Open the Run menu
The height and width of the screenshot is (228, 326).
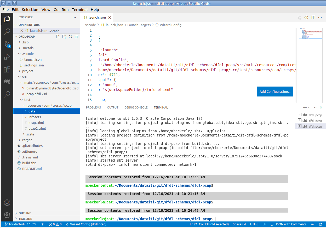click(x=65, y=10)
